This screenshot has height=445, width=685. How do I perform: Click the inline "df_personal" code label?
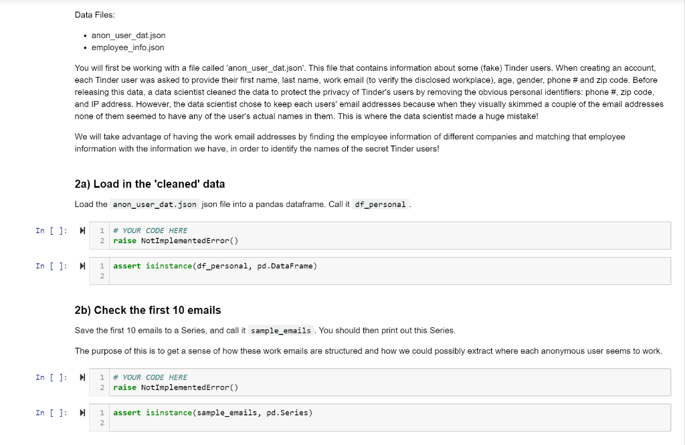[x=381, y=205]
